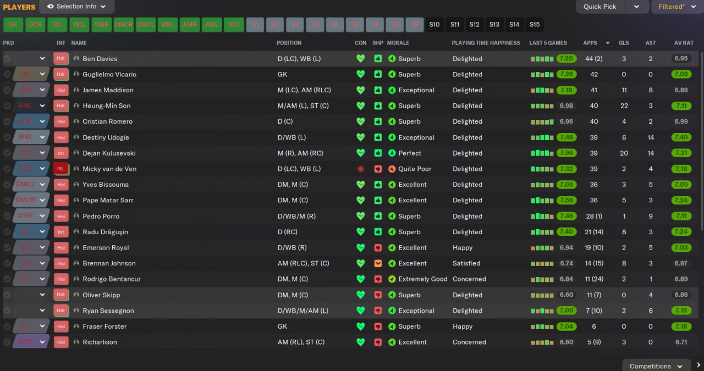Select the DMCR position slot
The height and width of the screenshot is (371, 704).
pyautogui.click(x=124, y=25)
